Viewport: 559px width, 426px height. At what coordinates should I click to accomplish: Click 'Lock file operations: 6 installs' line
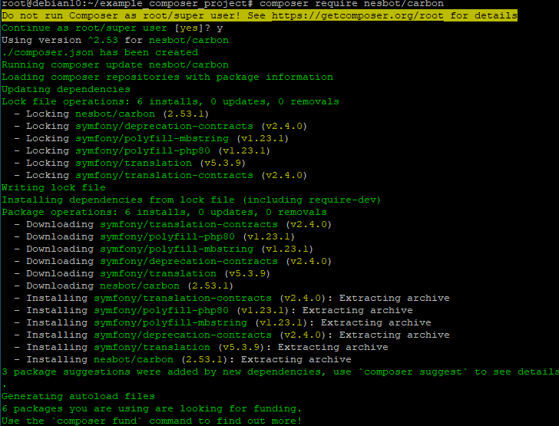tap(170, 102)
